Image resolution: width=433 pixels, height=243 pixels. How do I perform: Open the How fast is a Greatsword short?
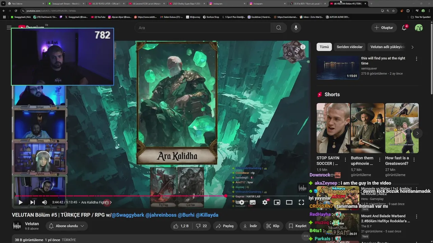[402, 128]
